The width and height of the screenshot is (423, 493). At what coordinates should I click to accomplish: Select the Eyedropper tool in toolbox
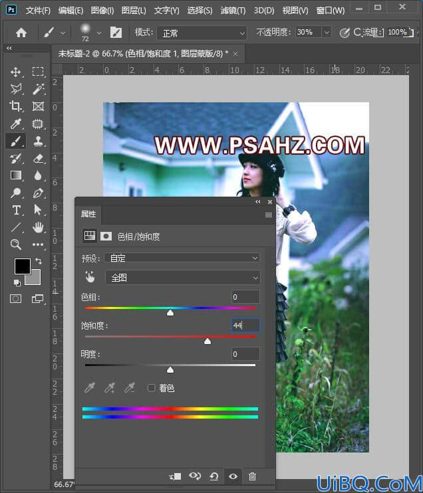coord(16,124)
